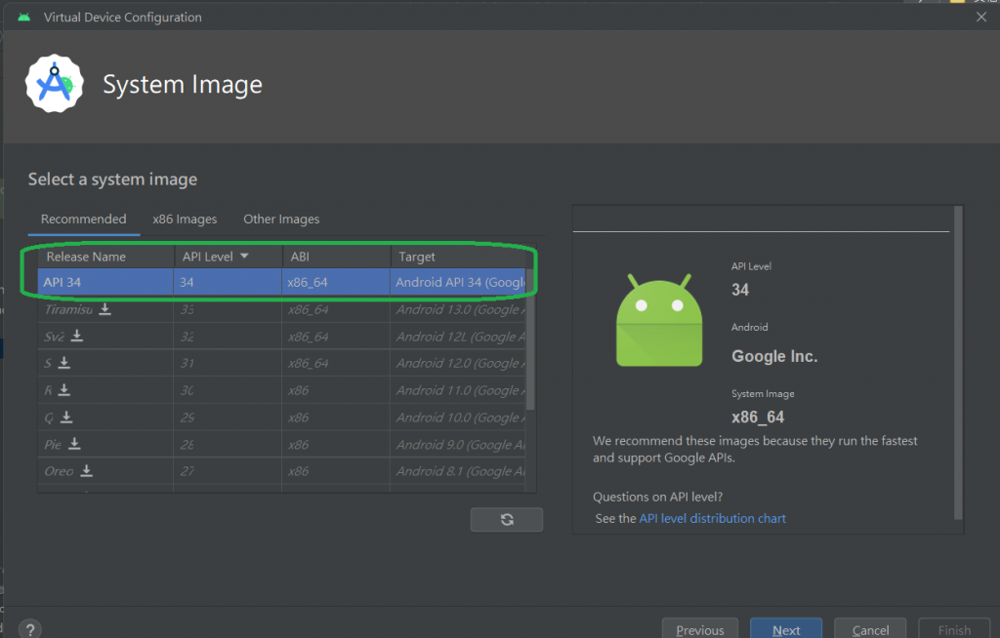Click the ABI column header
This screenshot has height=638, width=1000.
(336, 257)
